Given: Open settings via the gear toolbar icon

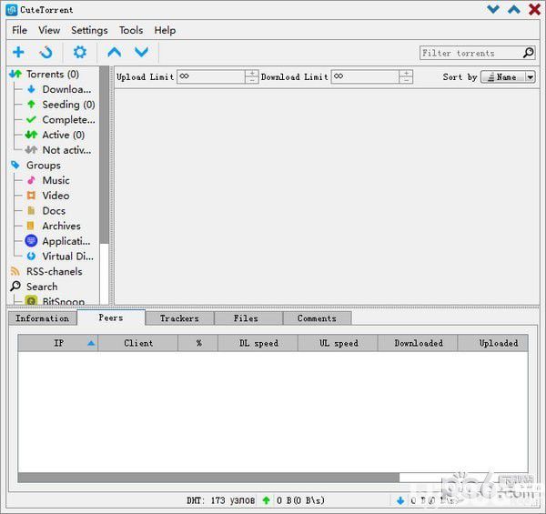Looking at the screenshot, I should point(80,52).
